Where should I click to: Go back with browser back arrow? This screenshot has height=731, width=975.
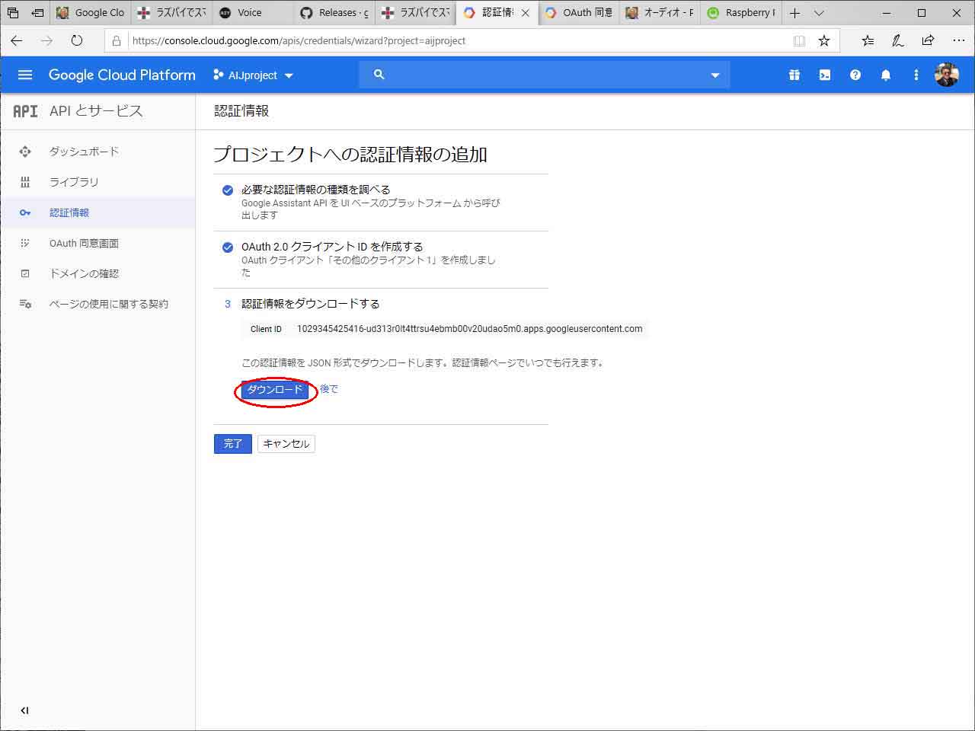tap(17, 40)
